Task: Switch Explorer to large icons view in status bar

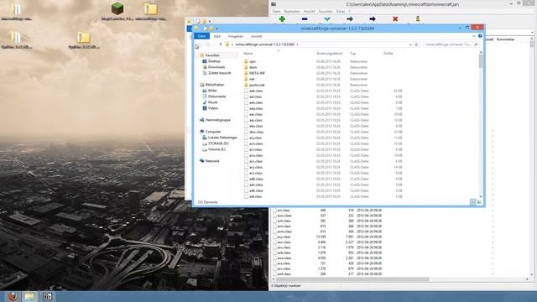Action: [x=479, y=202]
